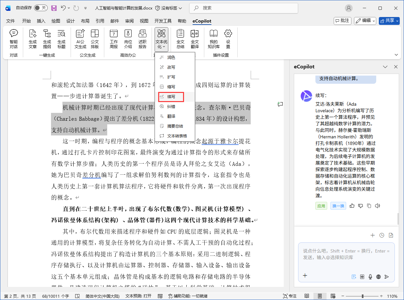Open the 工作周报 generator

(x=114, y=39)
